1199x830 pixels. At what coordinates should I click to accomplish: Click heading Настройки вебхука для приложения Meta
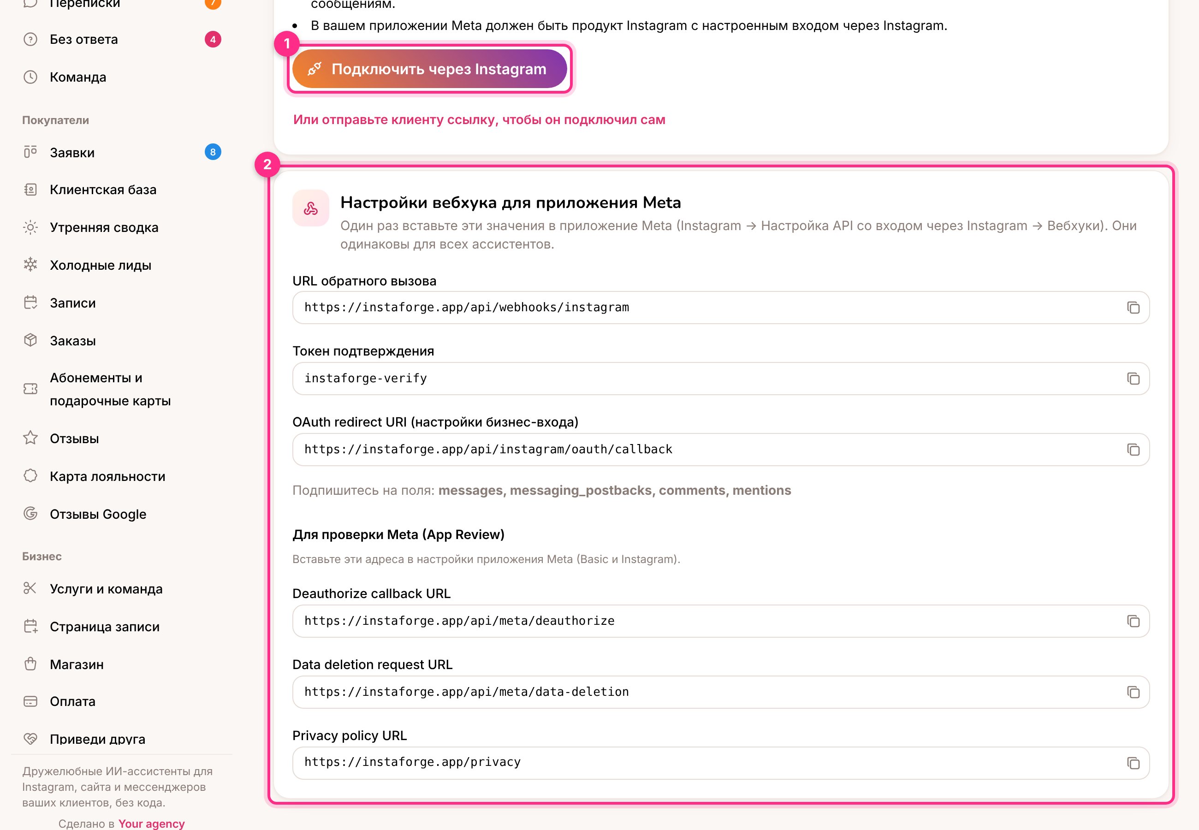510,202
